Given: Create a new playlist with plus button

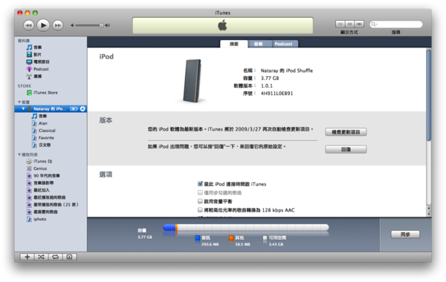Looking at the screenshot, I should pos(27,257).
